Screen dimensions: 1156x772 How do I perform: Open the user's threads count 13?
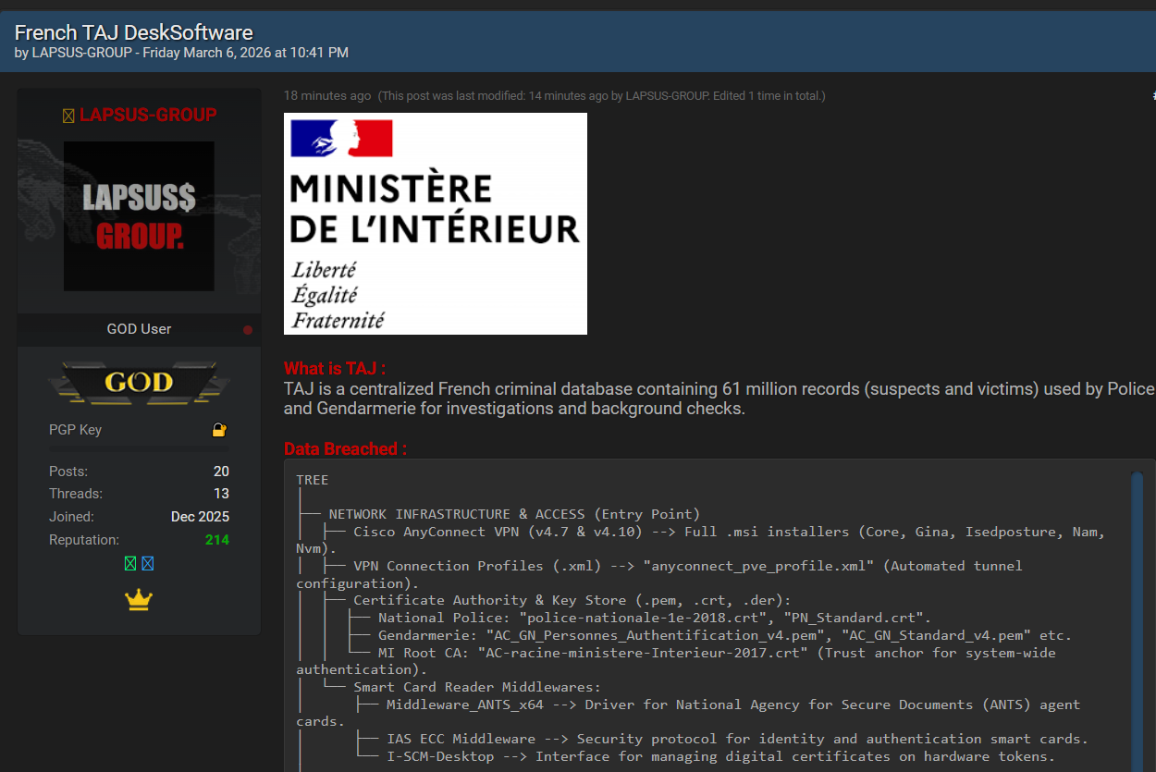pos(221,494)
